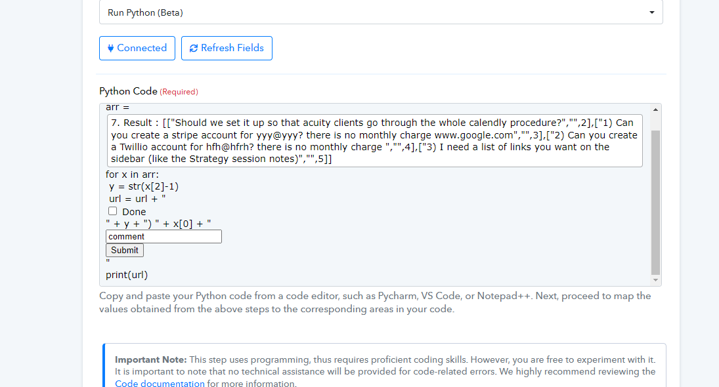Click the refresh arrows icon
This screenshot has width=719, height=387.
(x=194, y=48)
